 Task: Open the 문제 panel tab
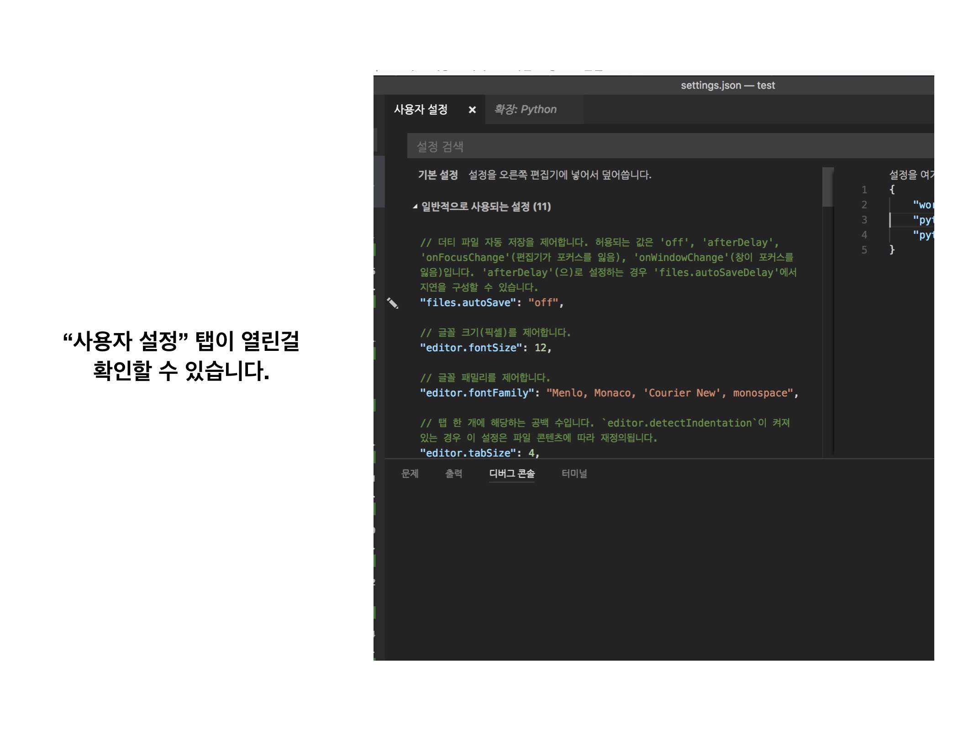(410, 474)
